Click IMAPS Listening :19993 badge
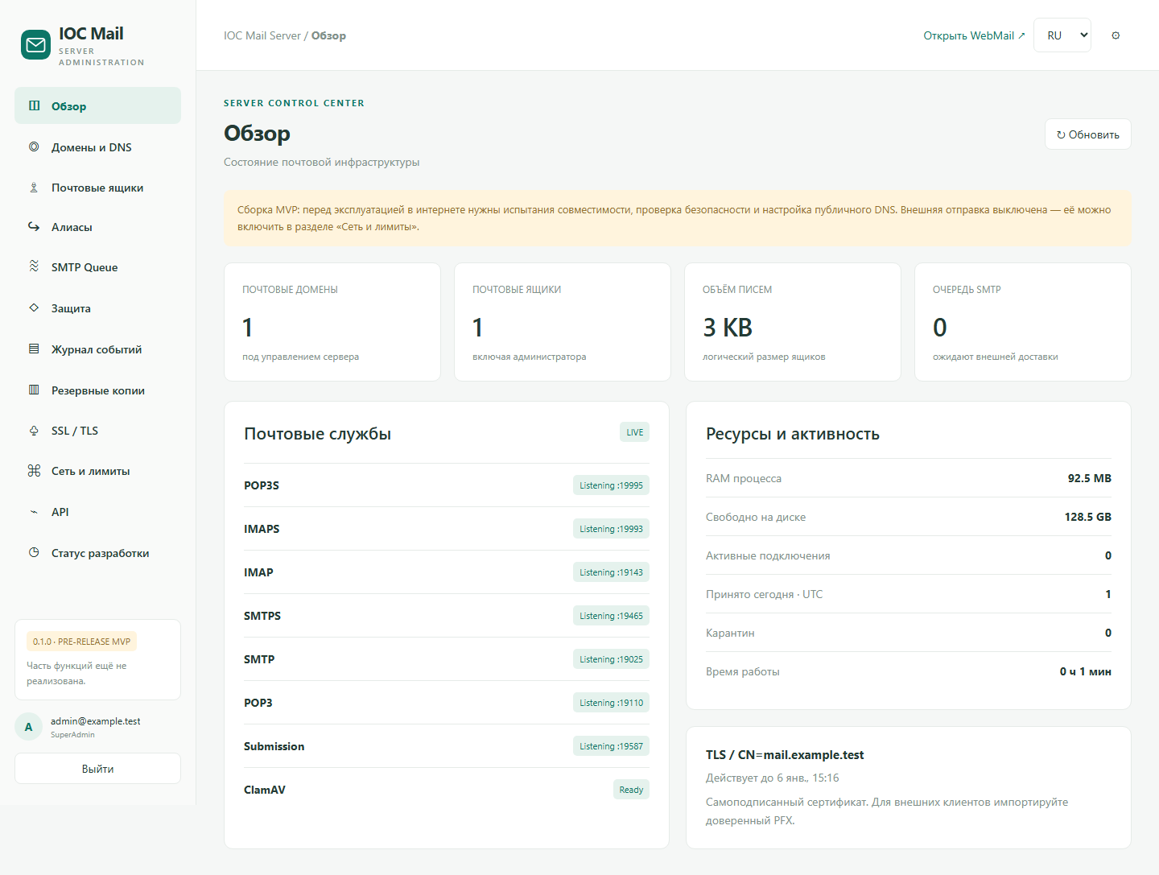 coord(611,529)
